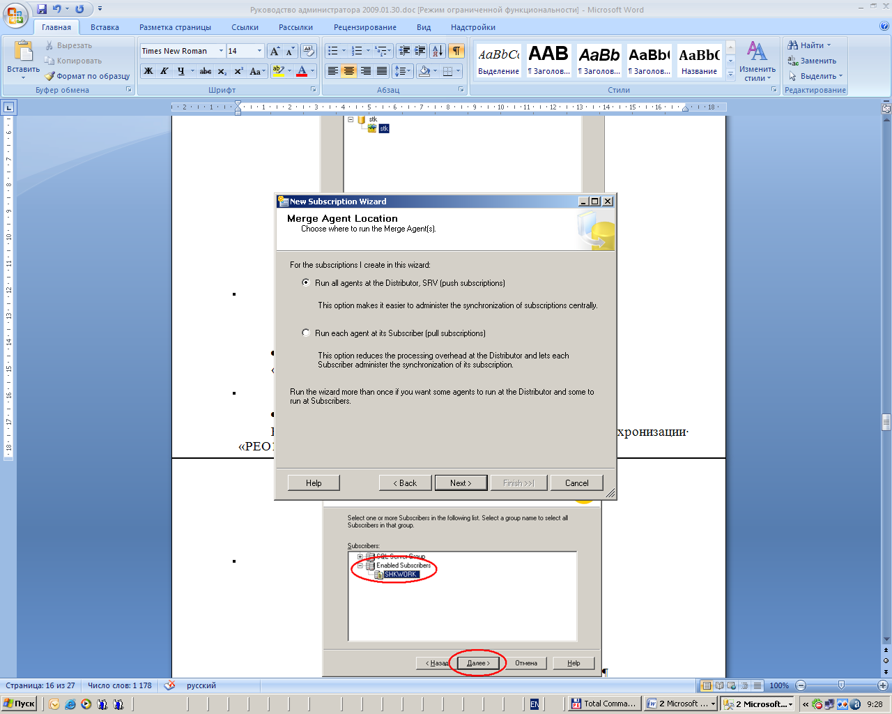Image resolution: width=892 pixels, height=714 pixels.
Task: Click Back in New Subscription Wizard
Action: point(405,483)
